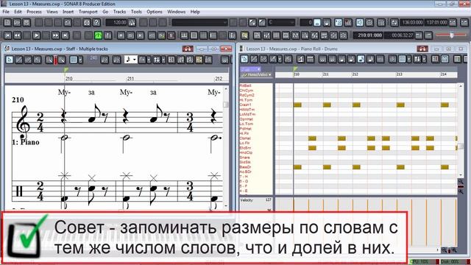Viewport: 471px width, 265px height.
Task: Select the Crash1 drum row label
Action: tap(245, 105)
